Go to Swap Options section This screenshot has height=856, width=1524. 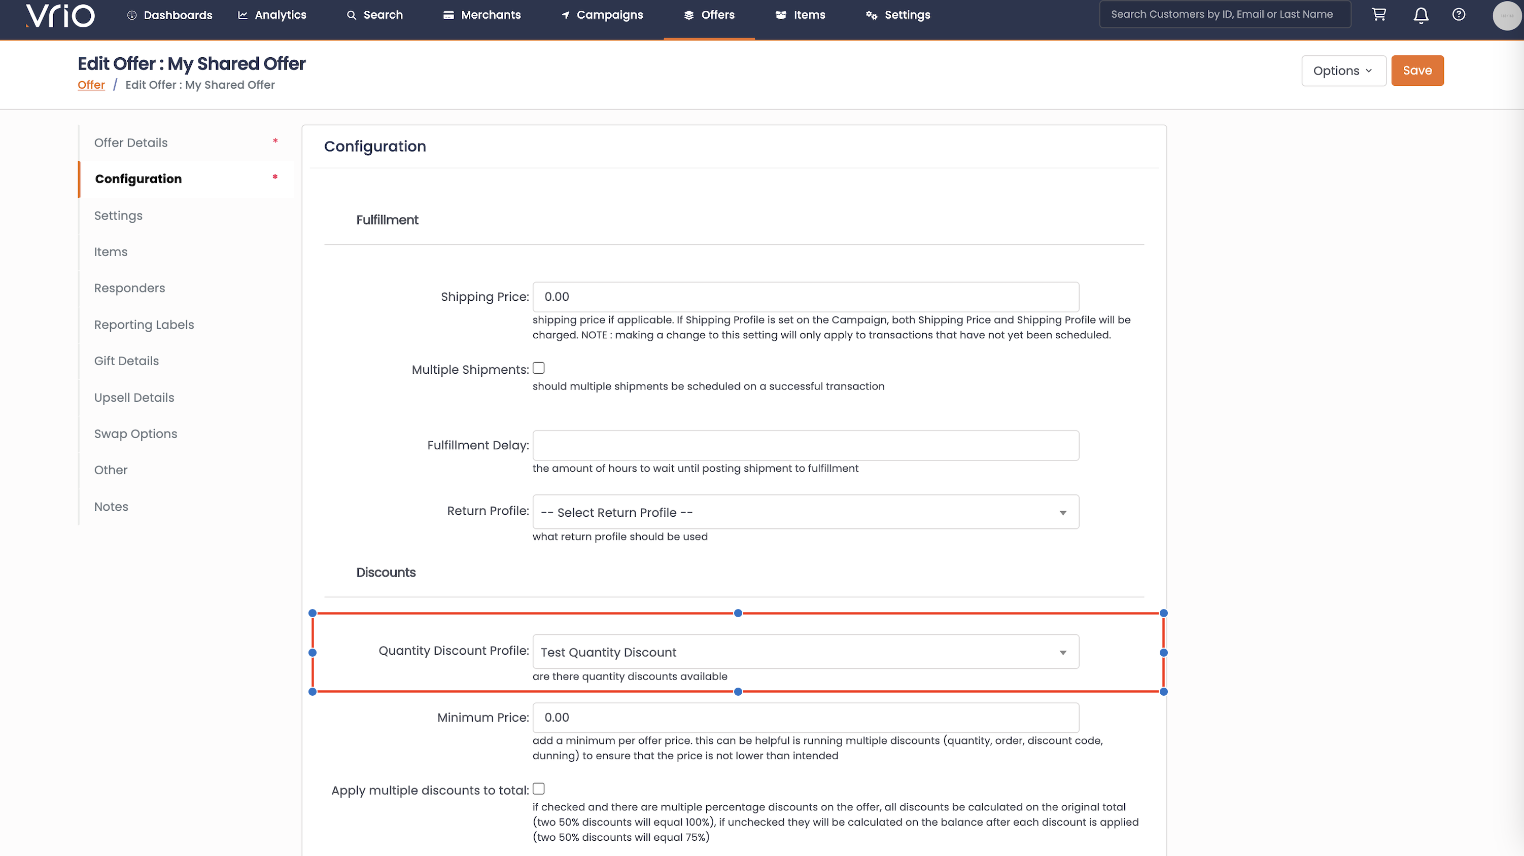click(187, 434)
